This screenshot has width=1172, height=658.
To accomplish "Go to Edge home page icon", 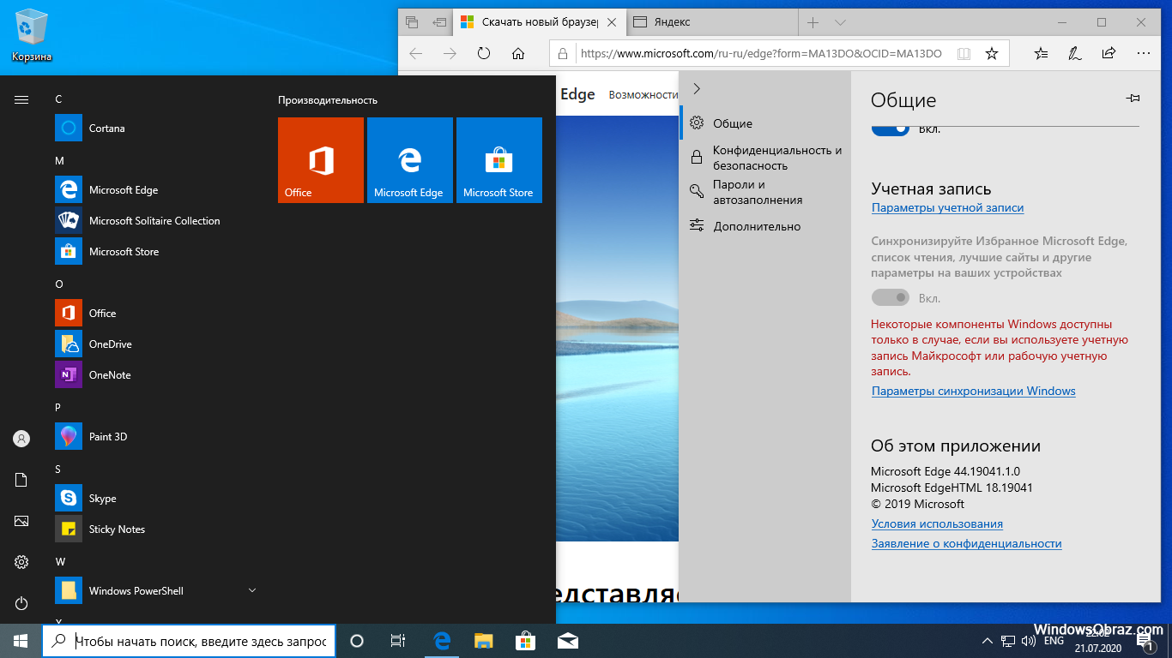I will point(518,53).
